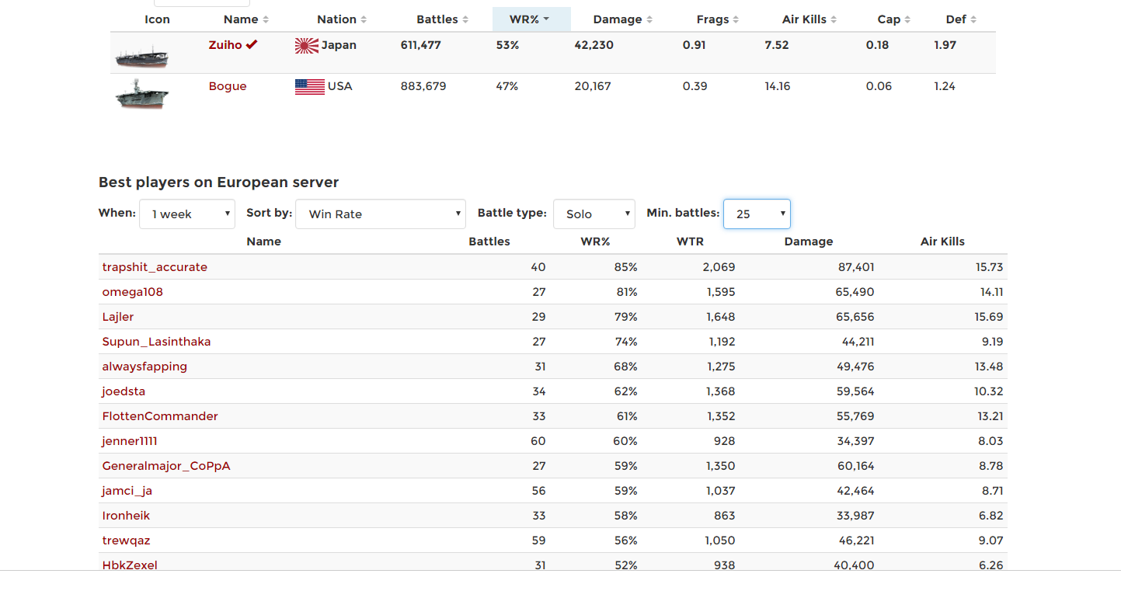Click the Japan flag icon
This screenshot has height=591, width=1121.
(x=307, y=46)
